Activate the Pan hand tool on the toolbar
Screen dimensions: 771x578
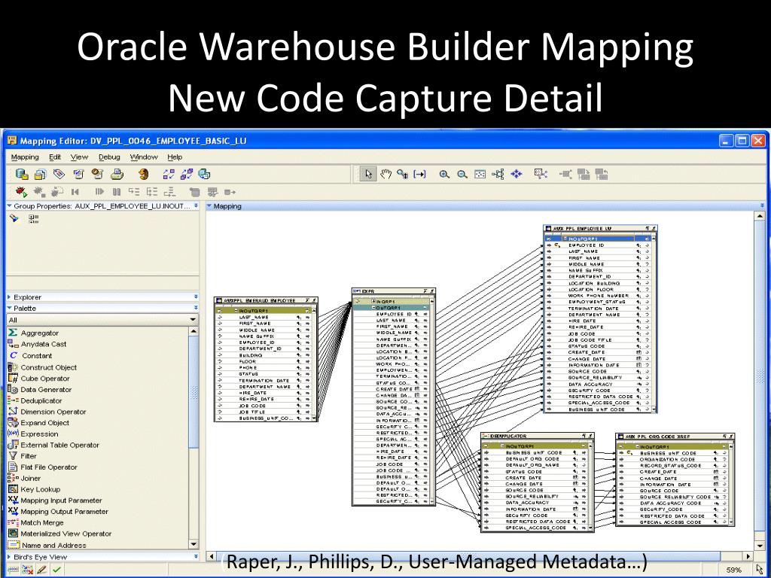[x=385, y=174]
